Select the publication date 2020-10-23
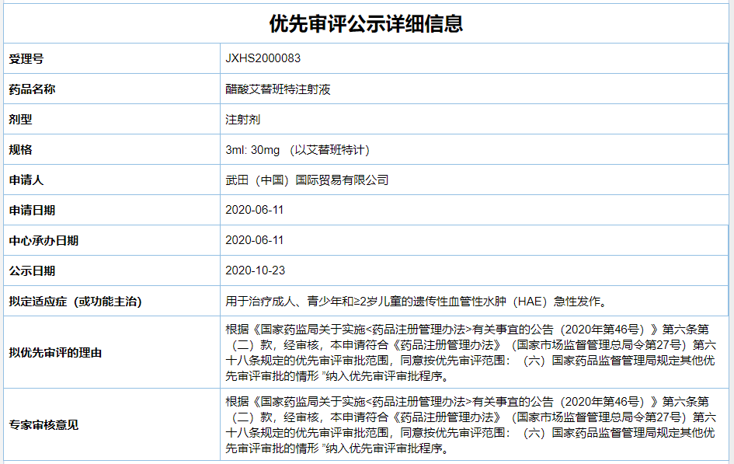The height and width of the screenshot is (464, 734). (x=255, y=271)
